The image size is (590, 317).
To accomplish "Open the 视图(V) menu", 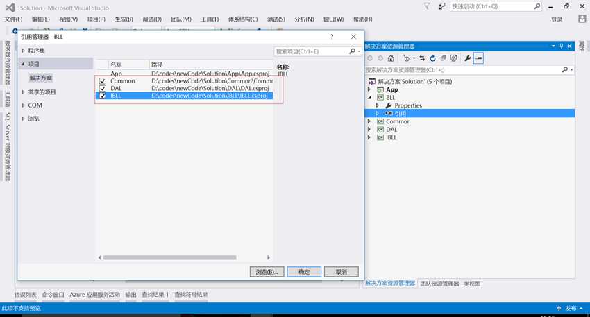I will [x=69, y=19].
